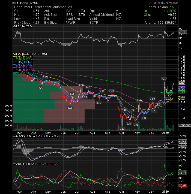Click the EMA(50) 2.94 legend entry

coord(23,57)
